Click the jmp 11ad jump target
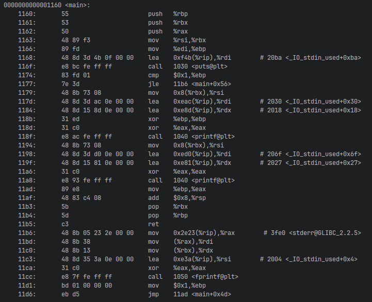 pyautogui.click(x=202, y=294)
